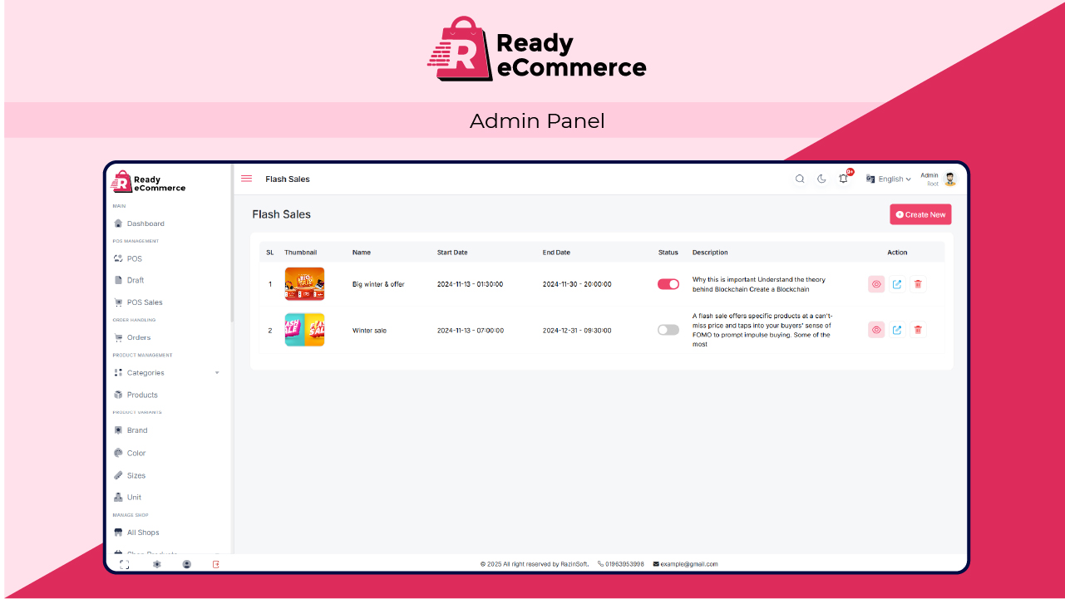Click the Create New button
Image resolution: width=1065 pixels, height=599 pixels.
pos(920,214)
